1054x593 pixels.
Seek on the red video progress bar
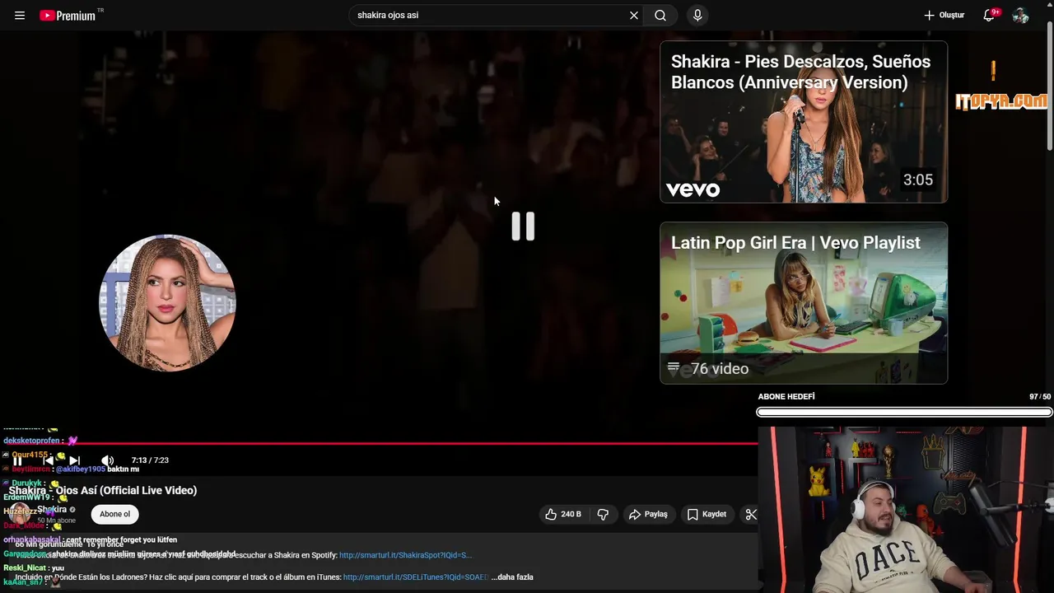(379, 444)
